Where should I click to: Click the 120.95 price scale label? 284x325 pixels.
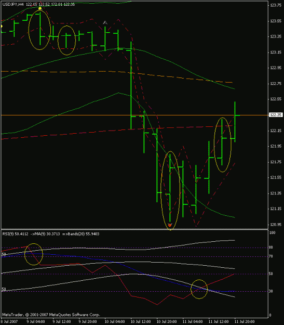[276, 225]
